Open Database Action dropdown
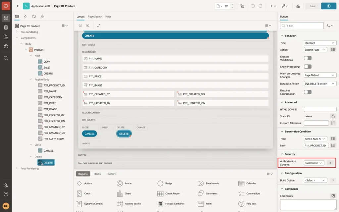The image size is (339, 212). tap(320, 83)
